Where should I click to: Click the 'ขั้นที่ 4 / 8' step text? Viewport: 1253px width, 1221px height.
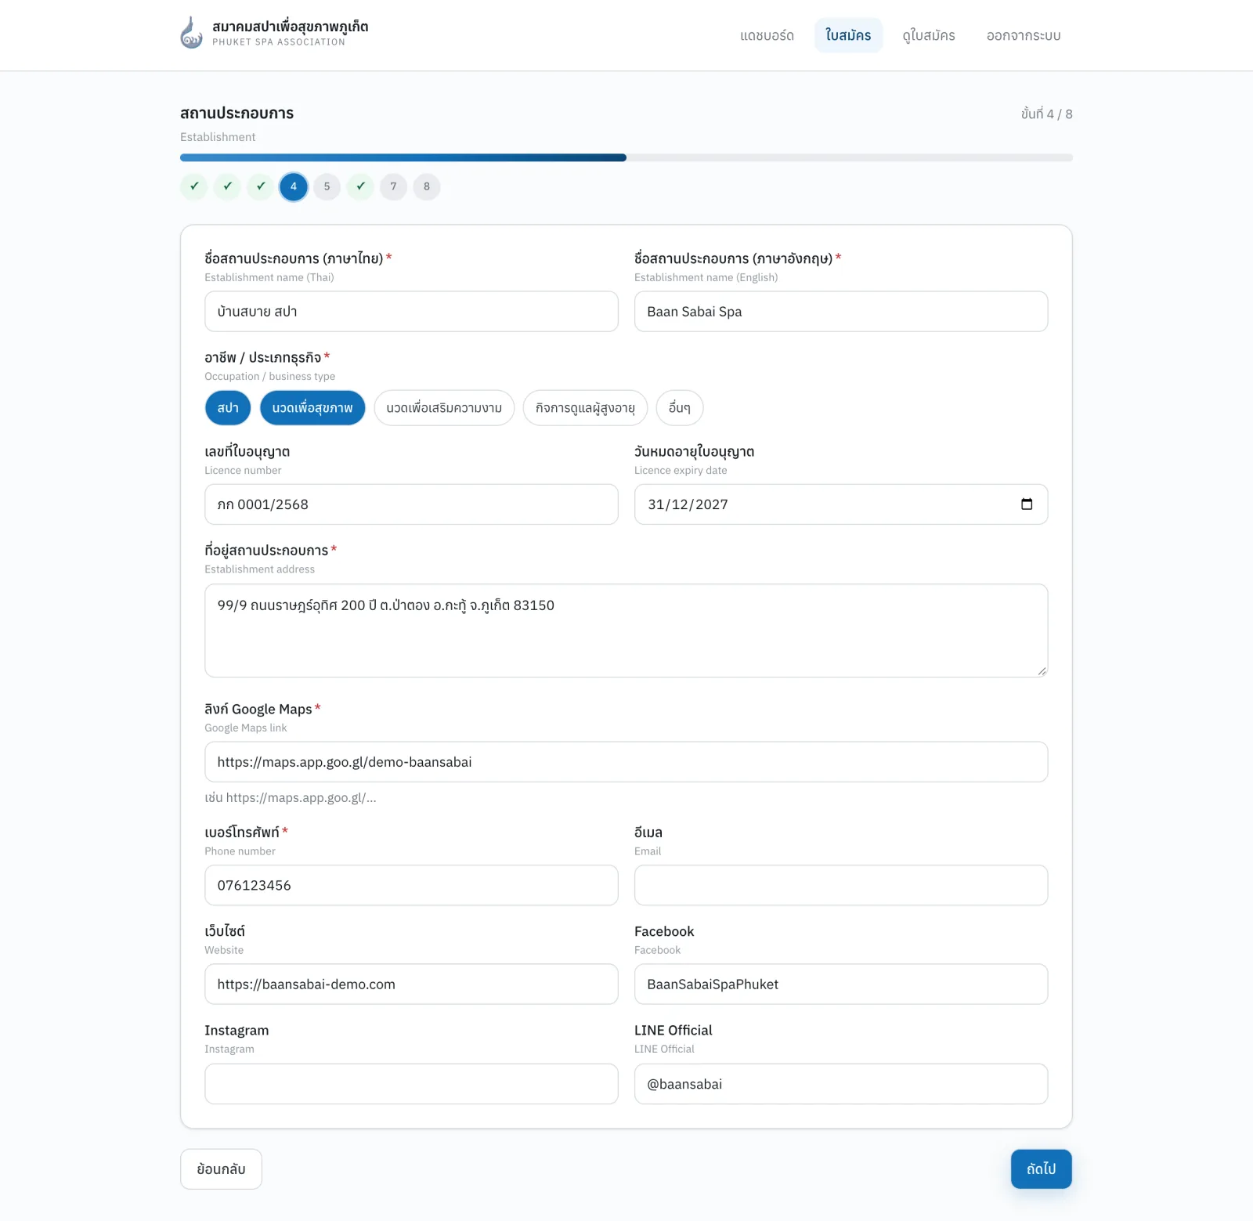(x=1046, y=114)
